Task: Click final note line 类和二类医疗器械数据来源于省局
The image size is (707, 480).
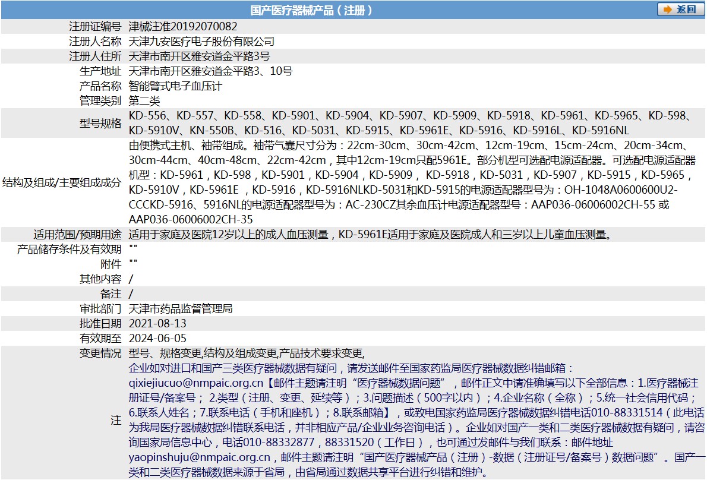Action: (x=308, y=473)
